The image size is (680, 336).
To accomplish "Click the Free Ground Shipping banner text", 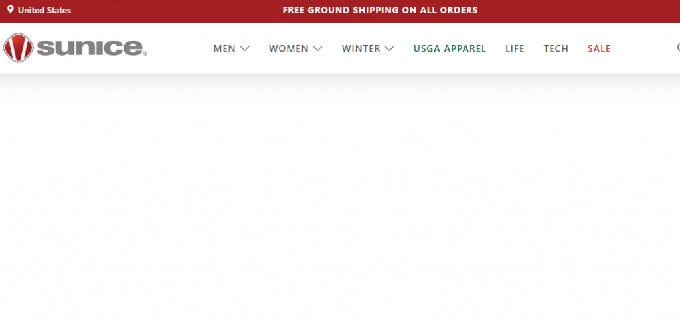I will (x=380, y=10).
